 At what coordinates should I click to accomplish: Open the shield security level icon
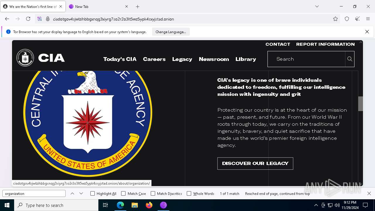[347, 19]
